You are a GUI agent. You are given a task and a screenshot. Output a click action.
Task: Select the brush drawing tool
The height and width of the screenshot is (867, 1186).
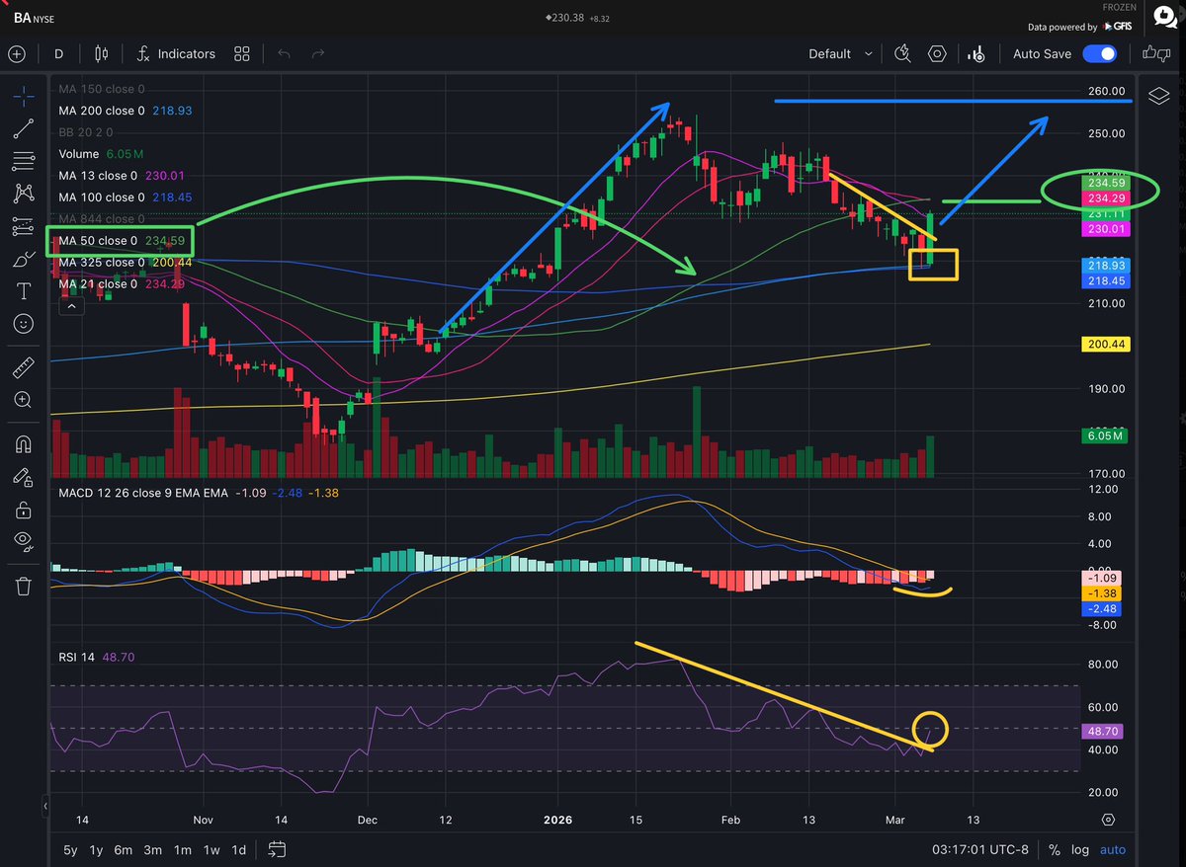25,260
